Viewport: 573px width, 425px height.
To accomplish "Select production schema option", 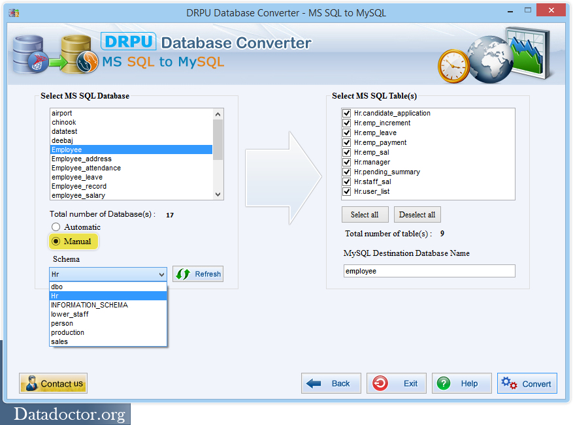I will pyautogui.click(x=108, y=333).
